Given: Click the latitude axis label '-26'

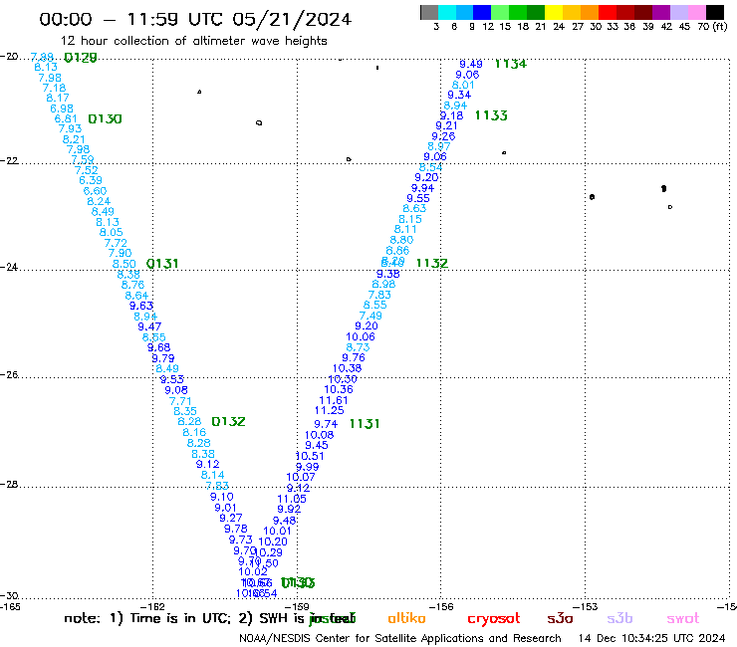Looking at the screenshot, I should [x=9, y=375].
